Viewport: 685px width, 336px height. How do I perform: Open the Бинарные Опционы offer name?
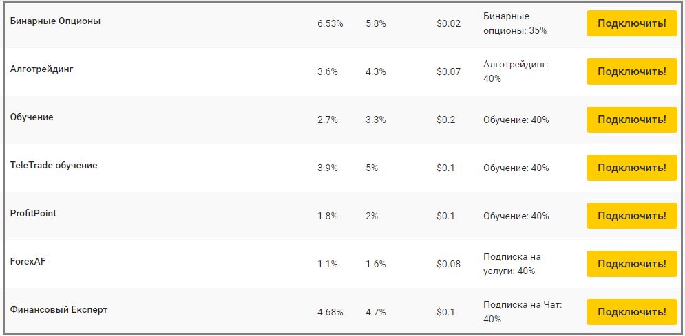[x=55, y=21]
